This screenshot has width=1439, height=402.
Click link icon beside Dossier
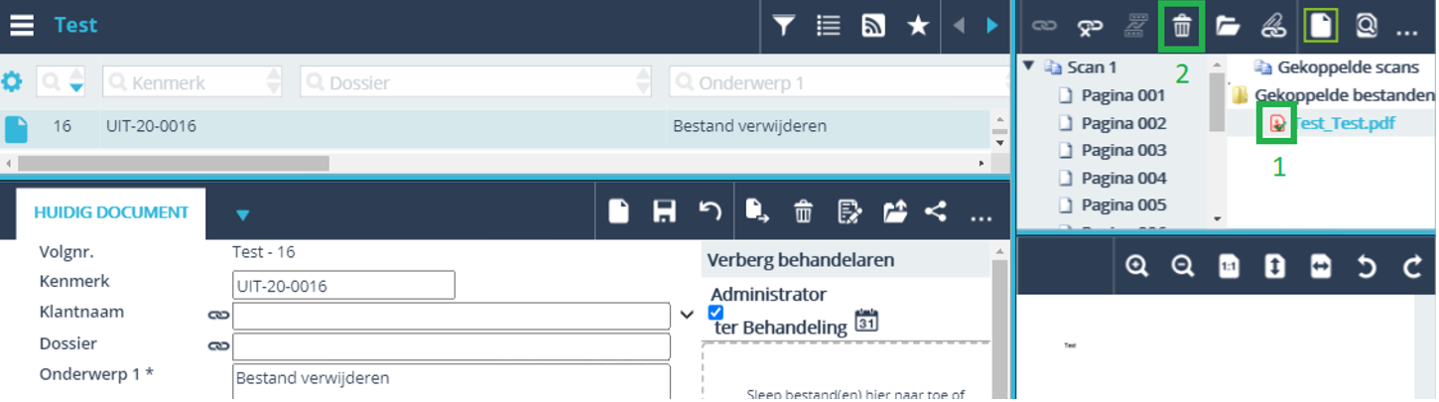pyautogui.click(x=218, y=346)
